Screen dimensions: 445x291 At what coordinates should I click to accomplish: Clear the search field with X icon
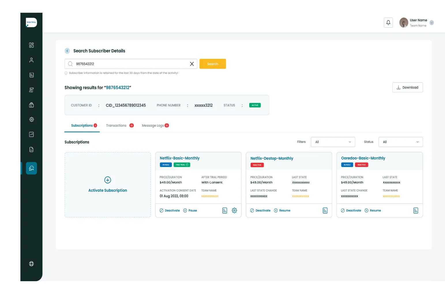[x=192, y=64]
